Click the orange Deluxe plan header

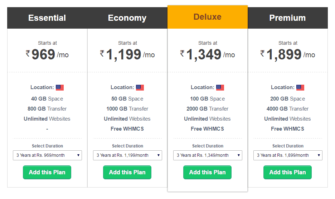click(208, 17)
